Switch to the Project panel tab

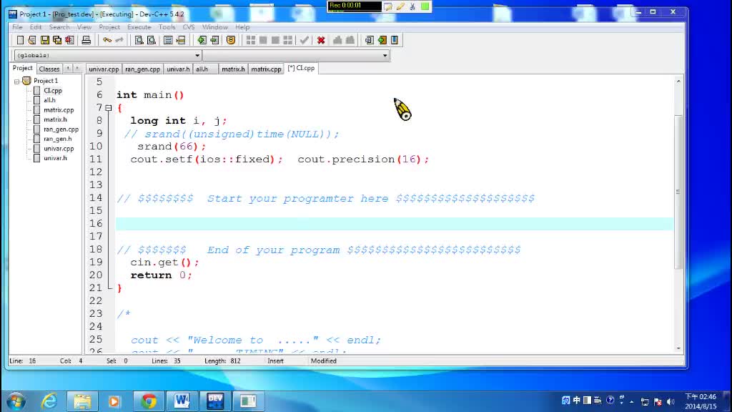[x=22, y=68]
